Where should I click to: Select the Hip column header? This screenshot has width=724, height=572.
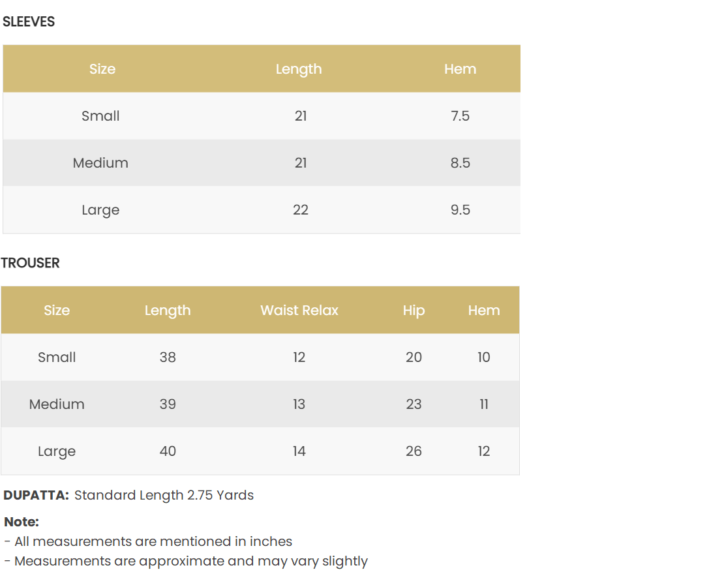click(x=414, y=310)
